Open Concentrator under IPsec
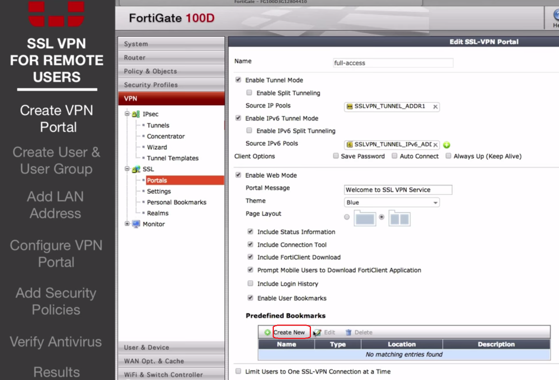This screenshot has height=380, width=559. [166, 136]
